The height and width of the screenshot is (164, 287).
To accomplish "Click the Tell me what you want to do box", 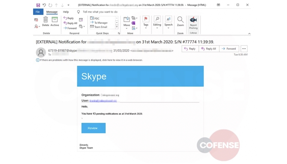I will click(100, 12).
